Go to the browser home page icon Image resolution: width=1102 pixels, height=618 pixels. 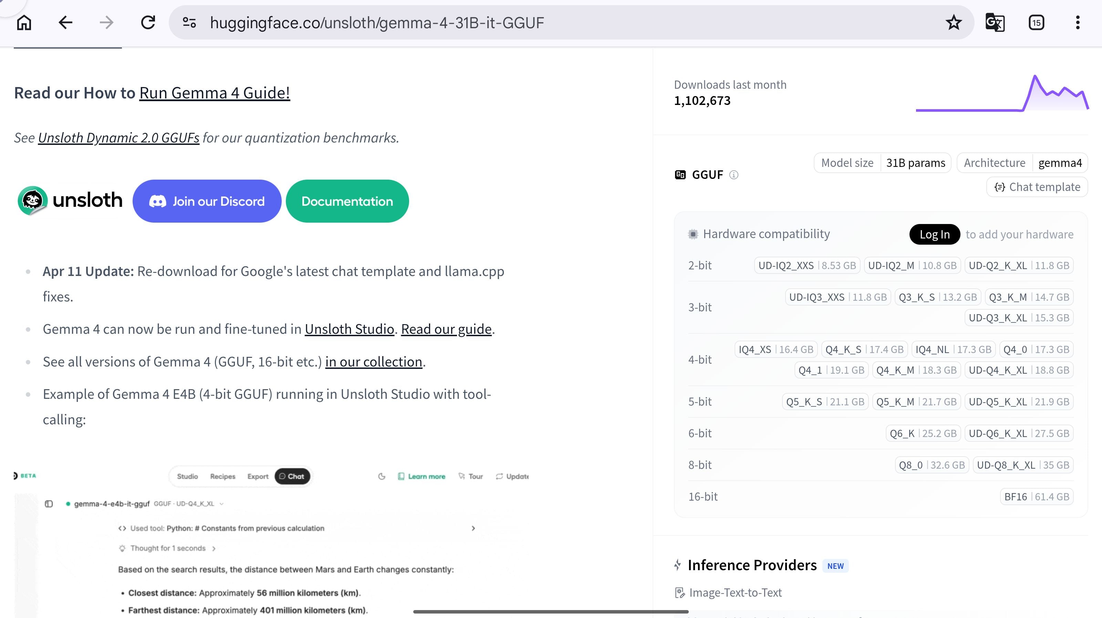[24, 22]
